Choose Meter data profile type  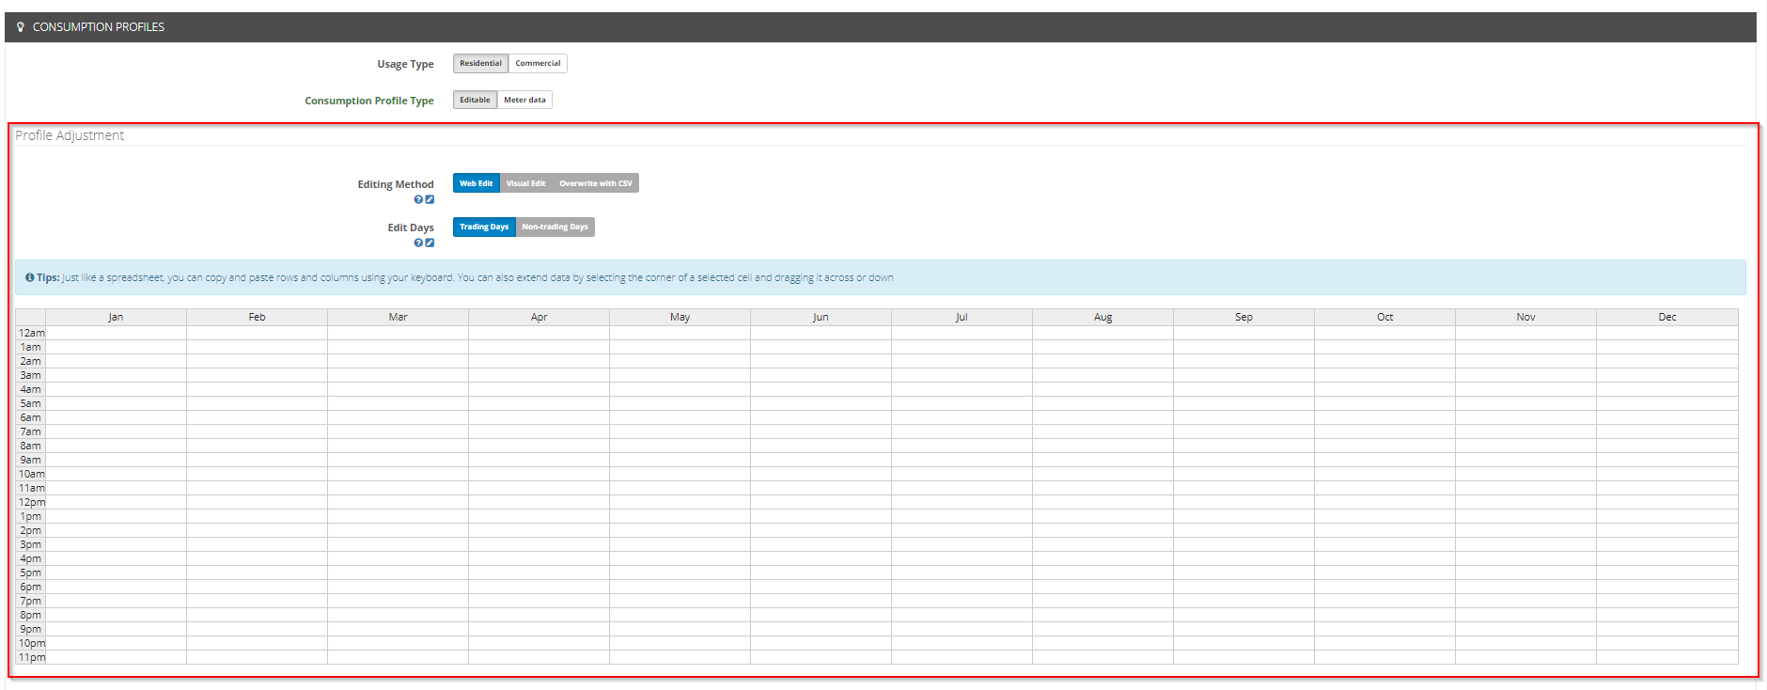pyautogui.click(x=524, y=100)
